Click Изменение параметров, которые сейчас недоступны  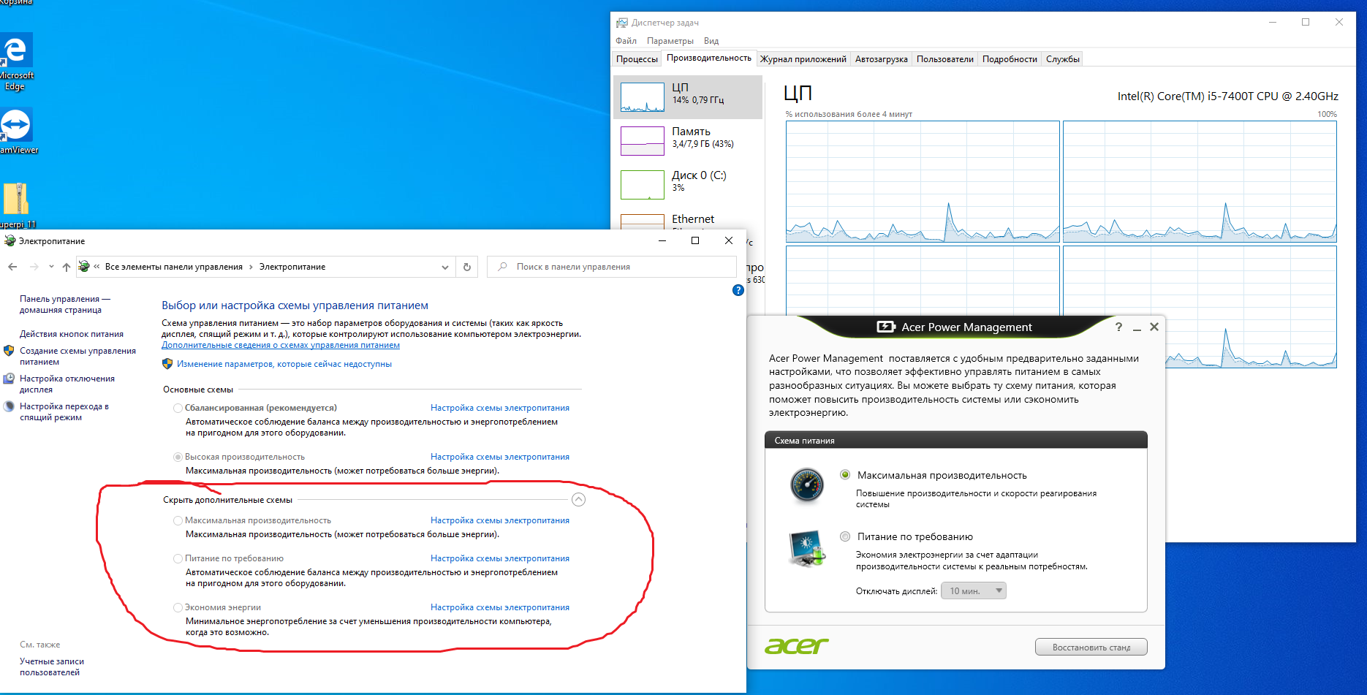tap(284, 364)
